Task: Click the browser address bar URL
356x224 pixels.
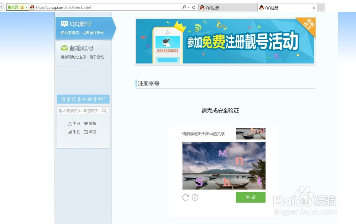Action: pos(64,7)
